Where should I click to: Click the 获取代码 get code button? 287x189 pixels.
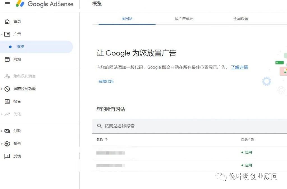(x=106, y=81)
